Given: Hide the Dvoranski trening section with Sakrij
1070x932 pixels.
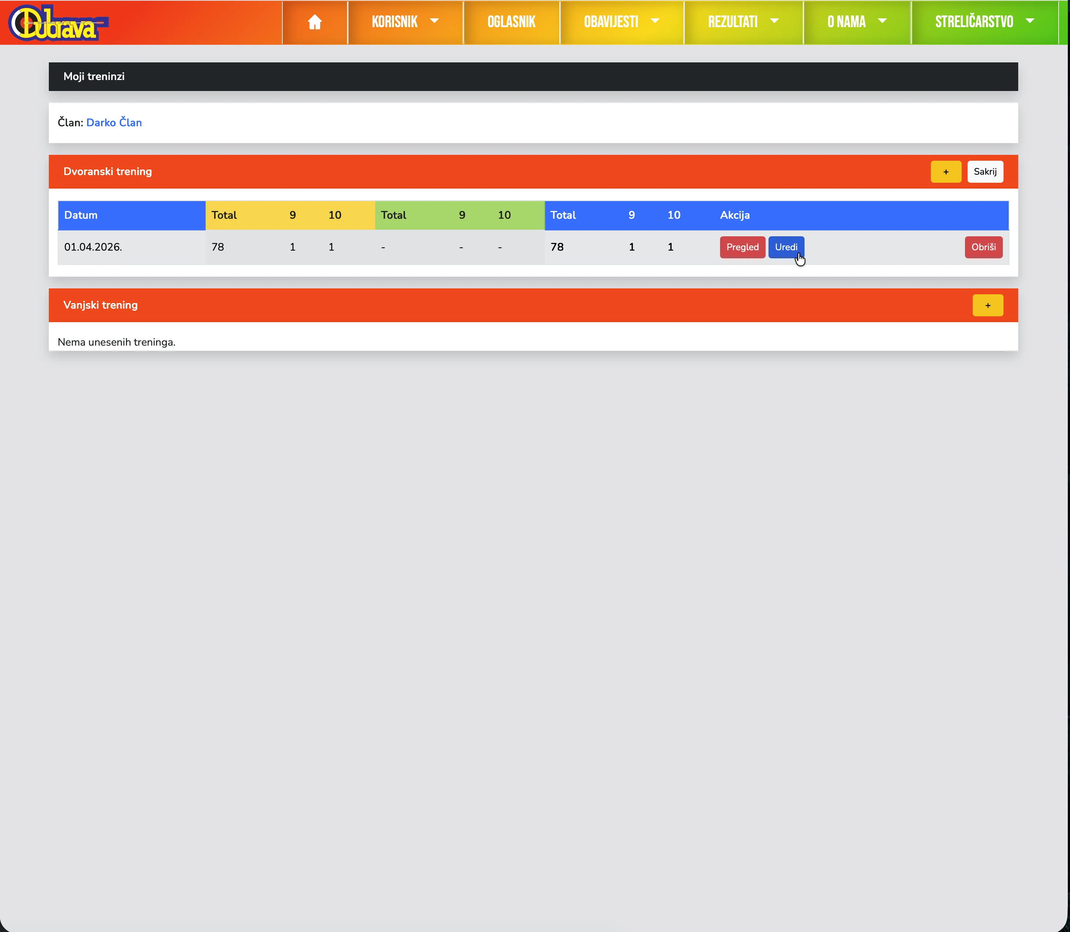Looking at the screenshot, I should pos(985,172).
